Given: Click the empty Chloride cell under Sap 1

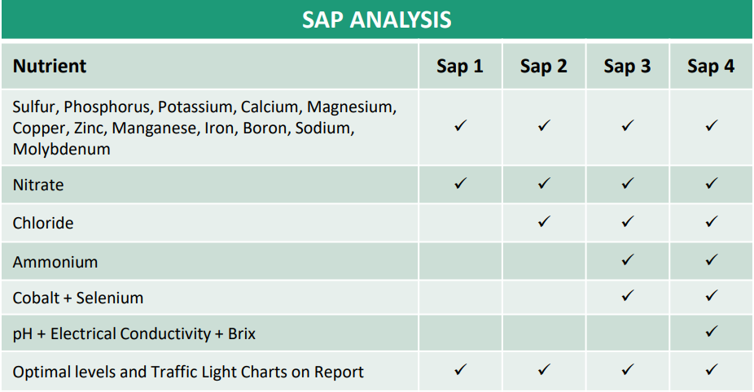Looking at the screenshot, I should 460,222.
